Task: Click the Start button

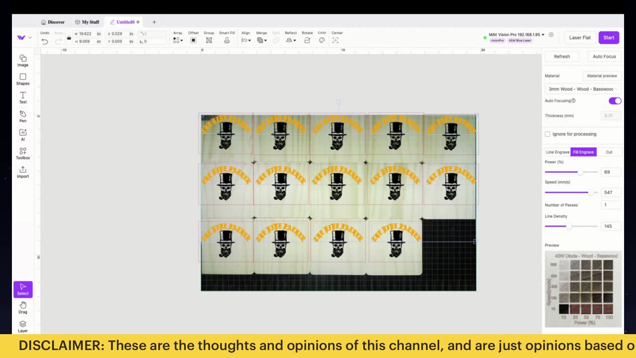Action: pyautogui.click(x=609, y=38)
